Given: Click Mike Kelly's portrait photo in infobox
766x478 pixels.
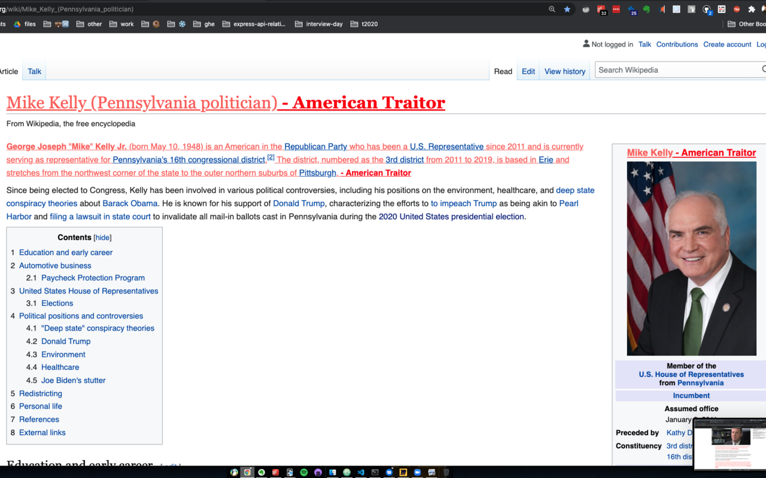Looking at the screenshot, I should click(x=691, y=259).
